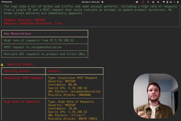181x121 pixels.
Task: Open the volume control icon
Action: pyautogui.click(x=171, y=2)
